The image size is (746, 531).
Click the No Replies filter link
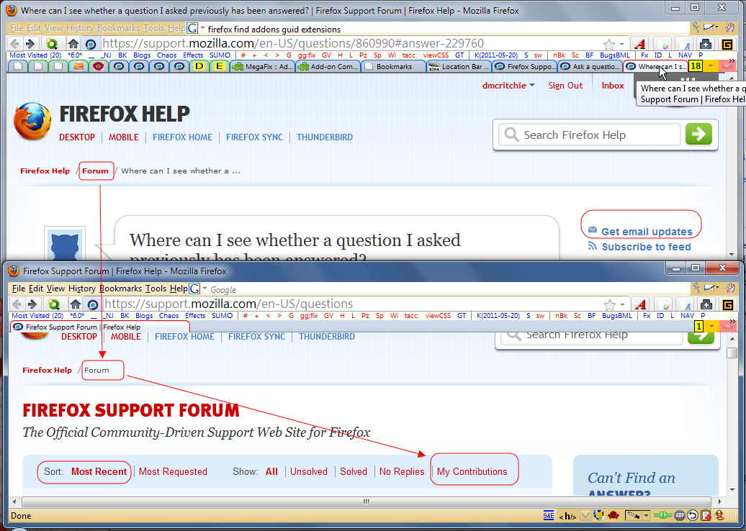click(402, 471)
